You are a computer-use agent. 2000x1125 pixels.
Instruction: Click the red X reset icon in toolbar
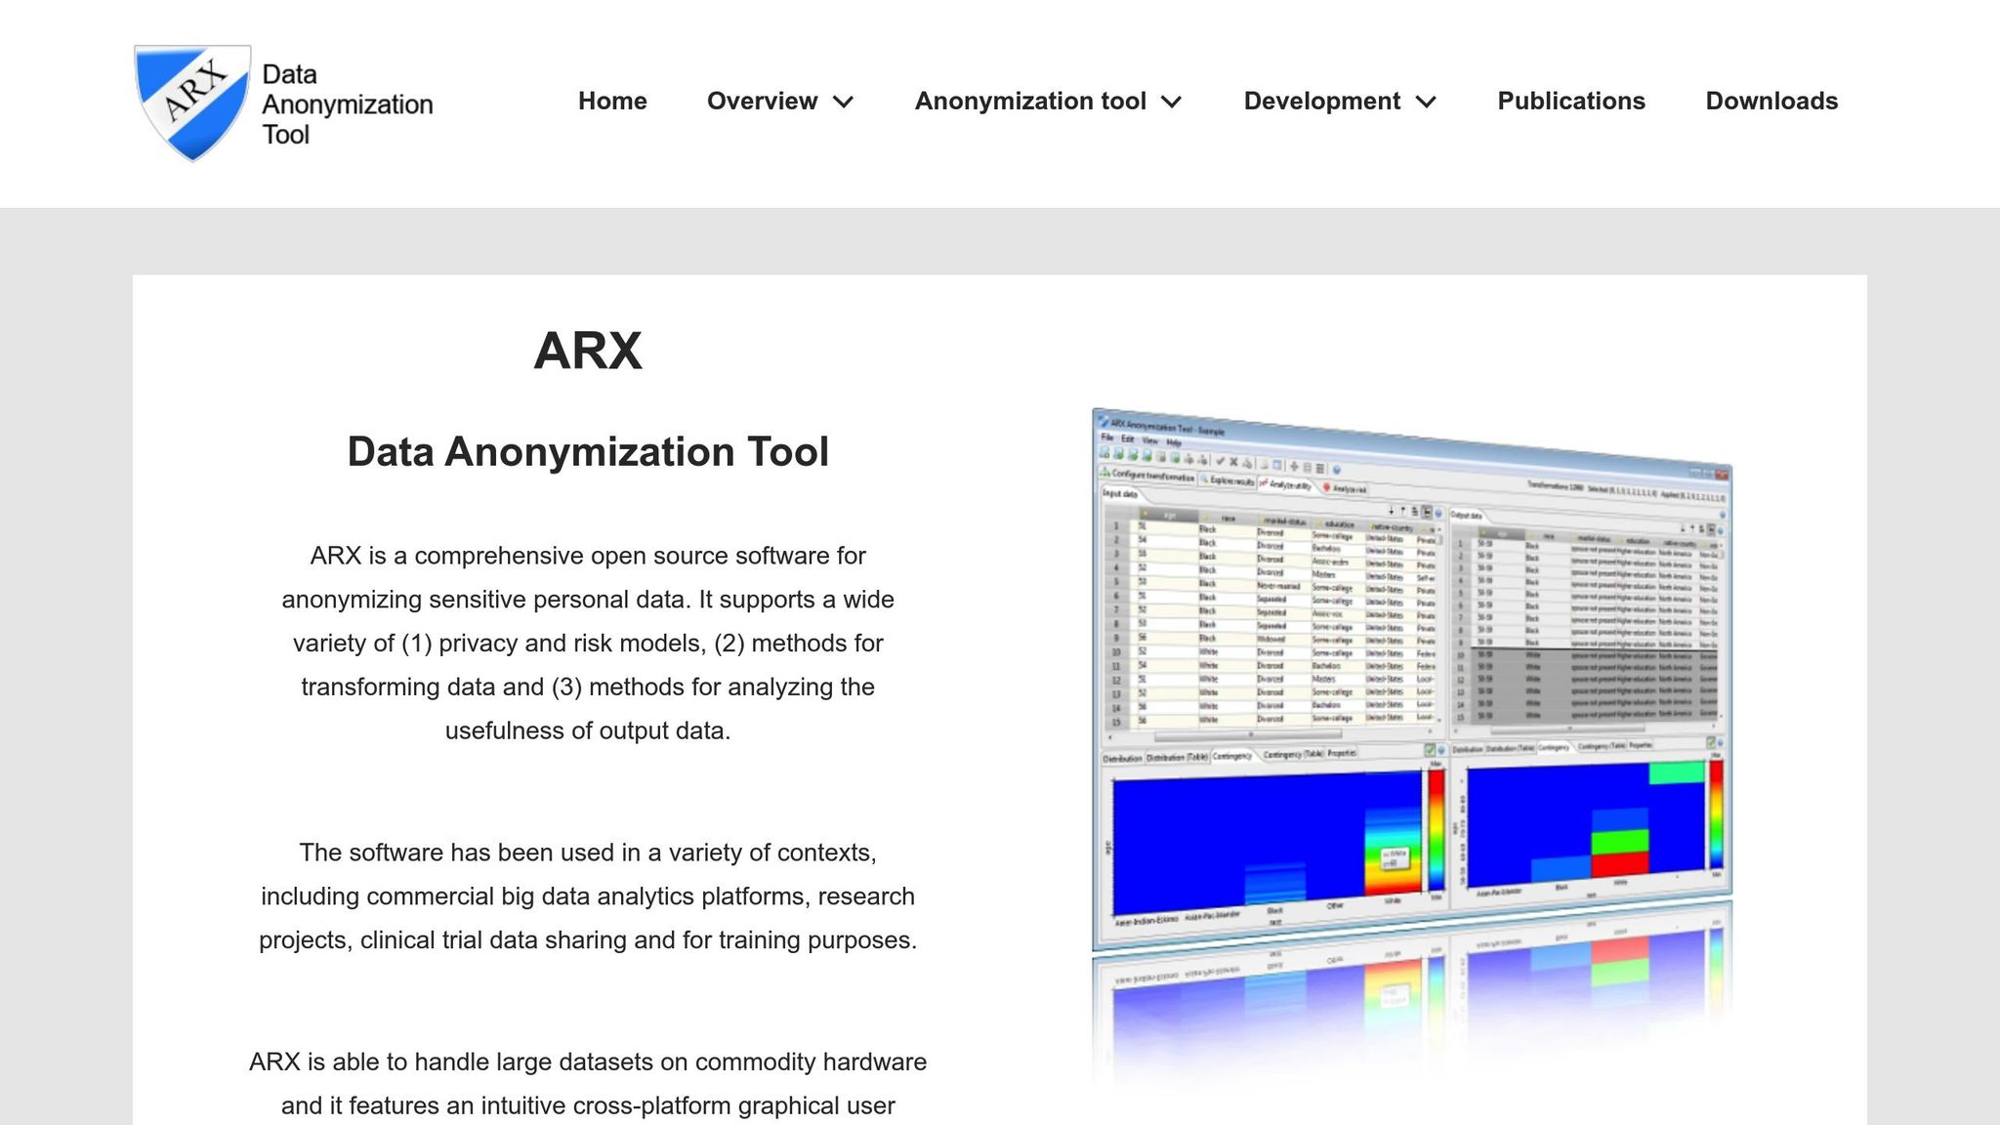click(x=1233, y=462)
